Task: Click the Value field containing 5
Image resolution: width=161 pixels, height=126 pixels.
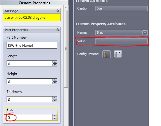Action: (121, 41)
